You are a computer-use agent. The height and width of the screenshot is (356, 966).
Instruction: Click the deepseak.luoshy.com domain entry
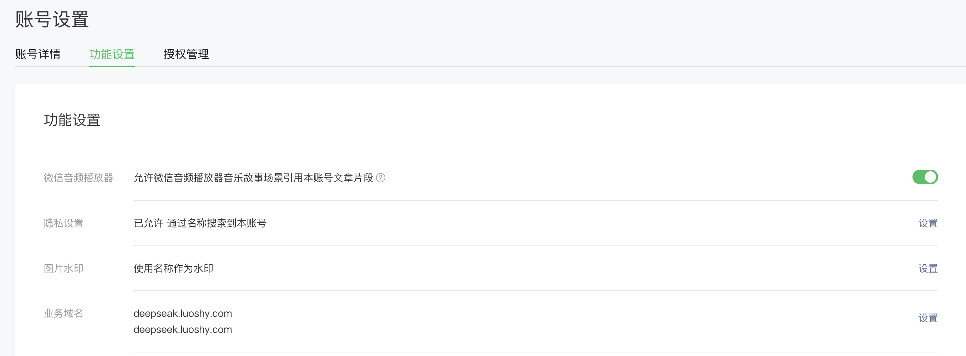(x=183, y=313)
